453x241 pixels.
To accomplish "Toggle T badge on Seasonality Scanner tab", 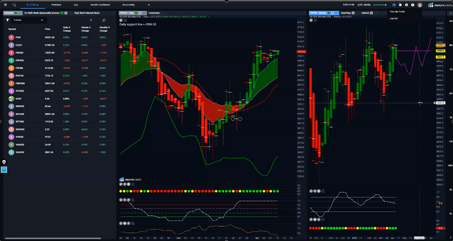I will point(66,13).
